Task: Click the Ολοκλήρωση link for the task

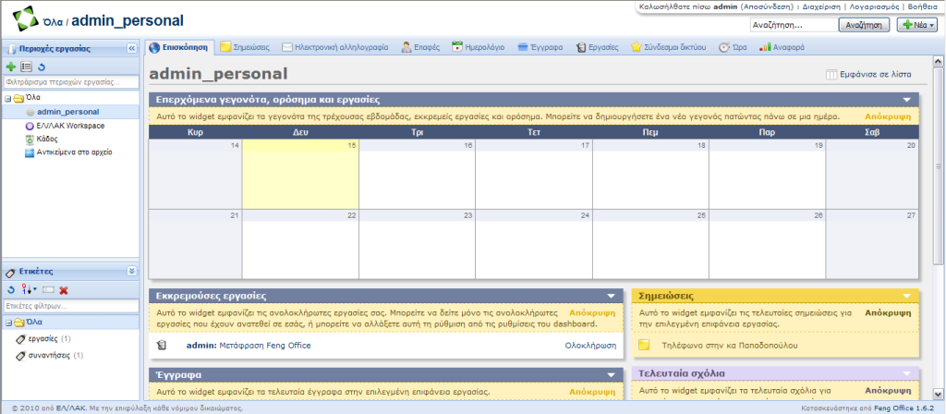Action: [x=589, y=346]
